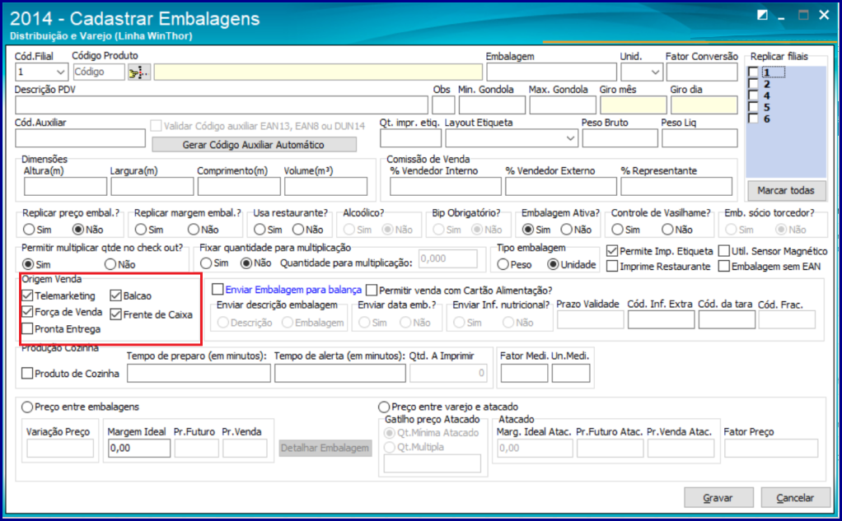Click the % Vendedor Interno field
Image resolution: width=842 pixels, height=521 pixels.
(446, 186)
